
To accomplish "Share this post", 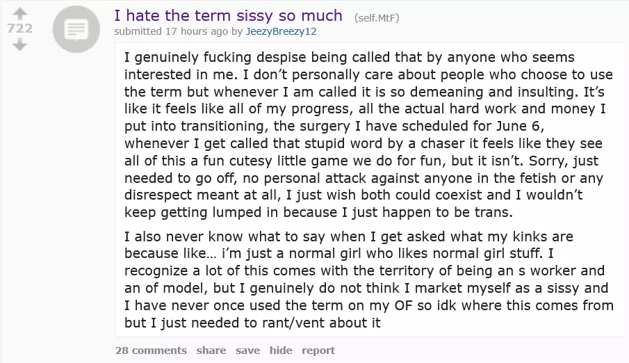I will [x=211, y=350].
